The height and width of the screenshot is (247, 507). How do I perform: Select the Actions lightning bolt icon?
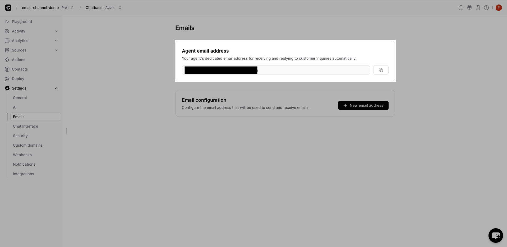(x=7, y=60)
